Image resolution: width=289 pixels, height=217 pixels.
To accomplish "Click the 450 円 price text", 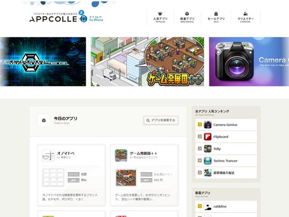I will pos(158,180).
